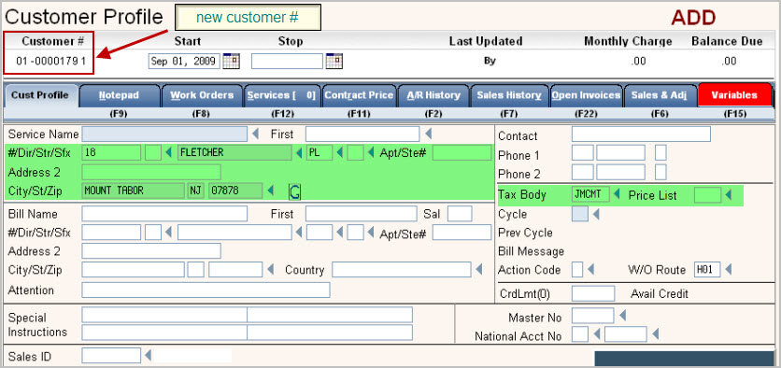Open the Tax Body JMCMT lookup arrow
The image size is (781, 368).
(617, 194)
